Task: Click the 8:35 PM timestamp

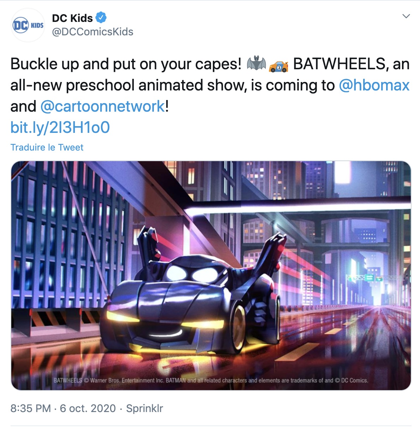Action: pyautogui.click(x=31, y=409)
